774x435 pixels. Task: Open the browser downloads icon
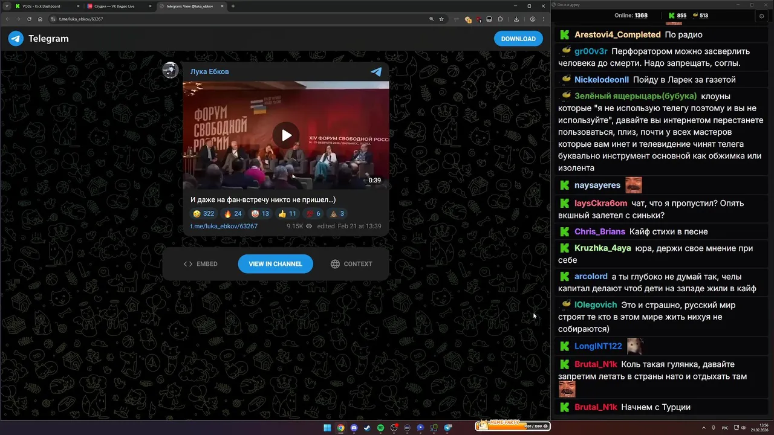coord(516,19)
